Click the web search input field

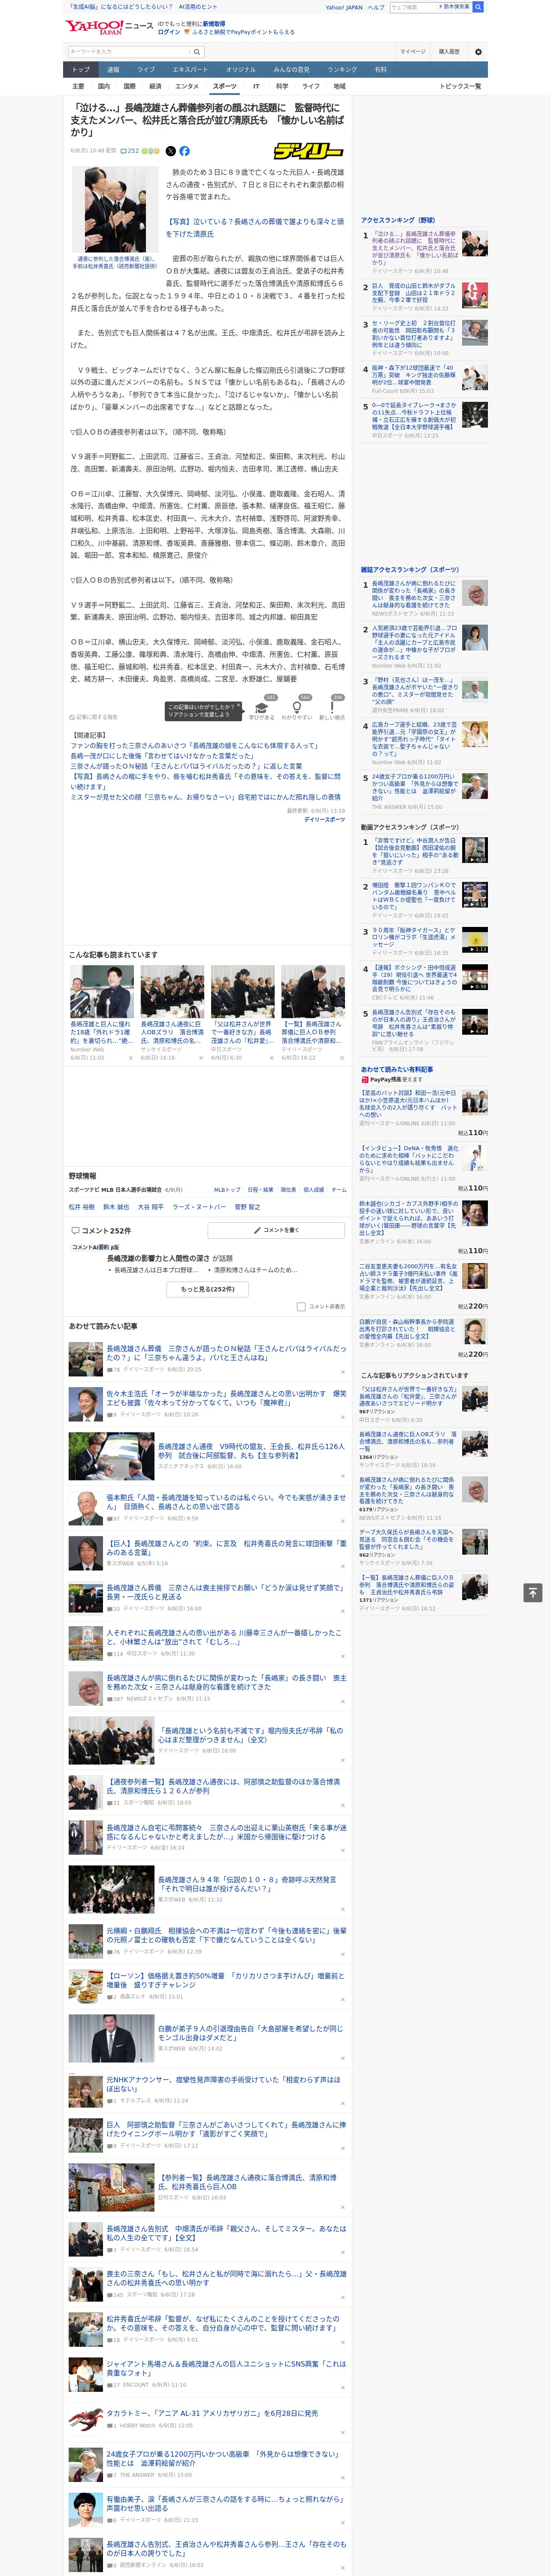tap(412, 7)
